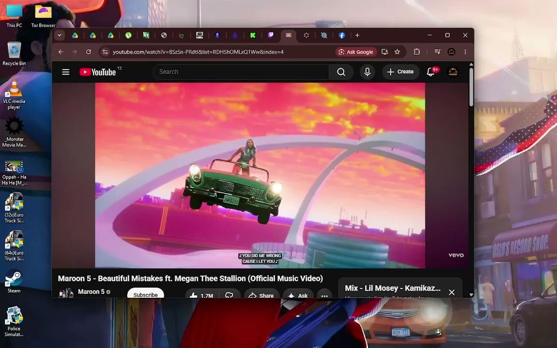
Task: Go to the YouTube home logo
Action: 98,72
